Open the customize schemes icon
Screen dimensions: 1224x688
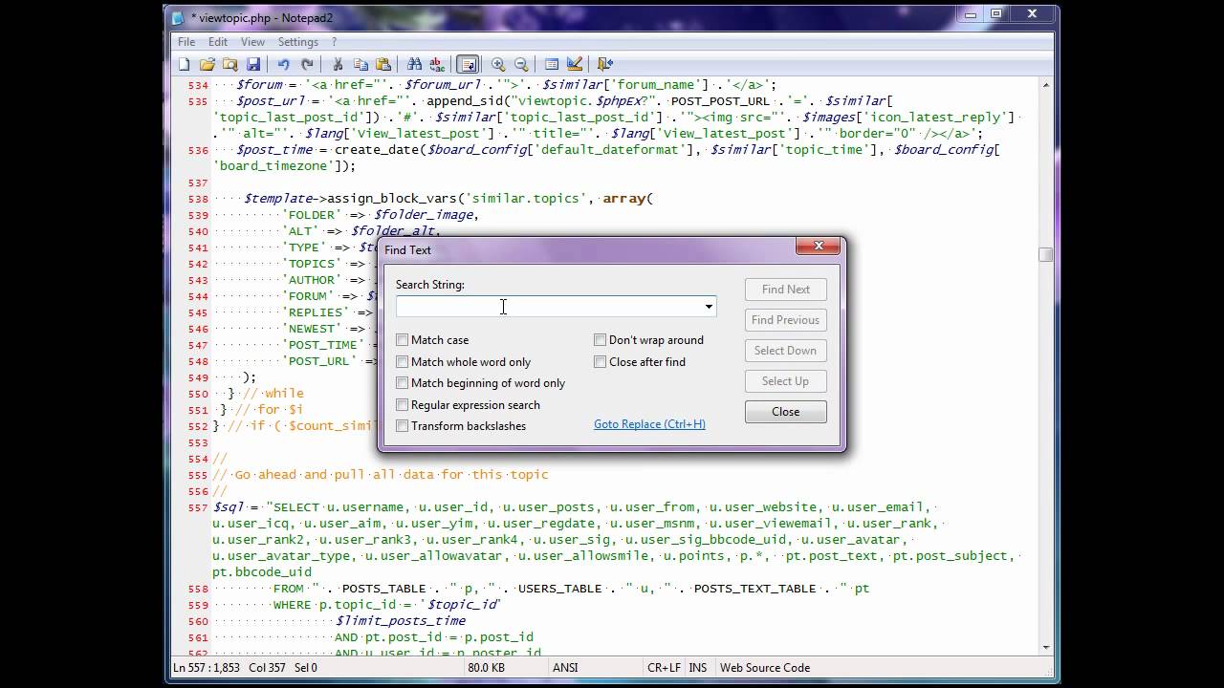575,64
